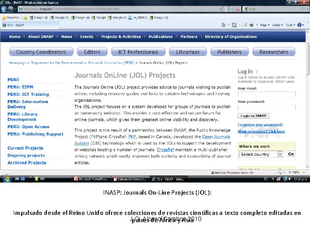This screenshot has width=310, height=233.
Task: Open the Page menu dropdown
Action: [x=265, y=25]
